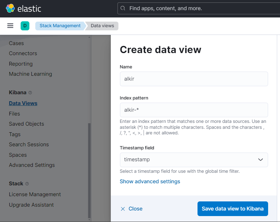Open Saved Objects in the sidebar
Image resolution: width=280 pixels, height=222 pixels.
[x=27, y=124]
